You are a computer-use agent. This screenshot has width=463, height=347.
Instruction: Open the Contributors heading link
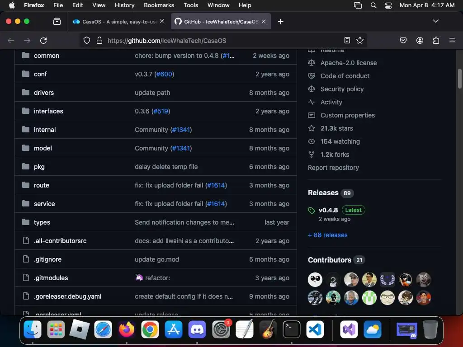[330, 260]
